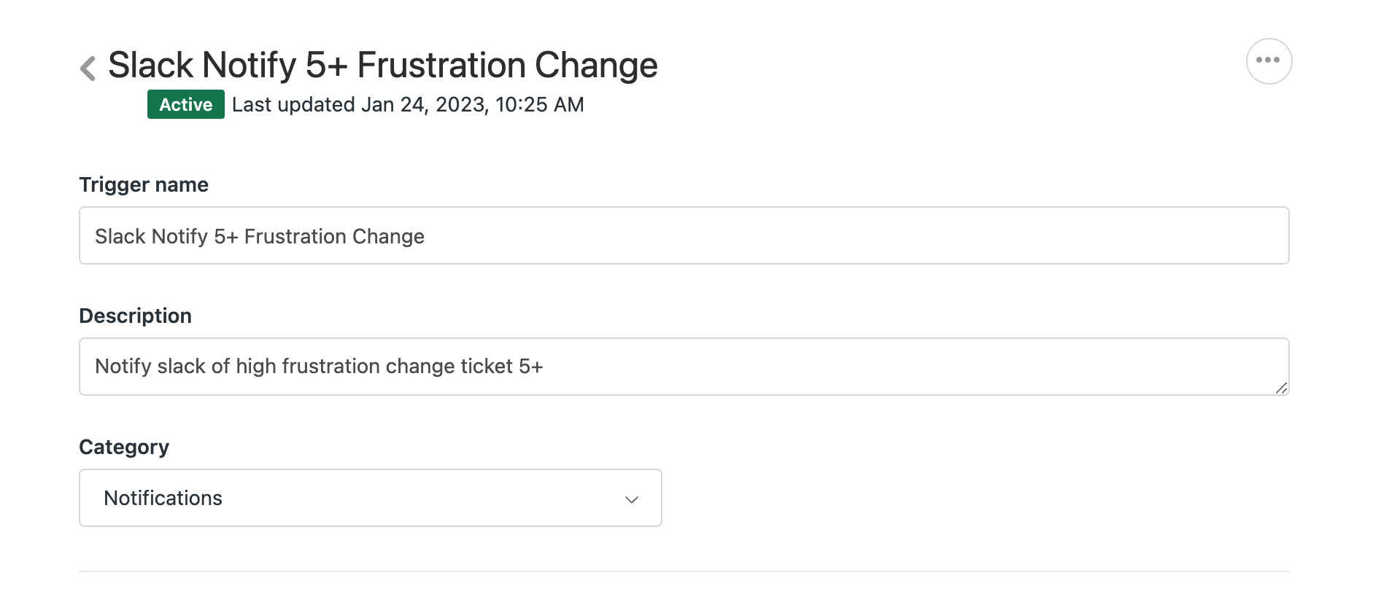Click the word ticket in the description box
The height and width of the screenshot is (602, 1373).
tap(487, 367)
